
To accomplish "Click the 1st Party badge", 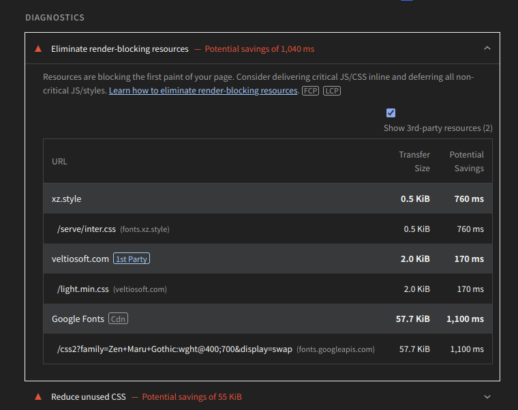I will pyautogui.click(x=132, y=259).
